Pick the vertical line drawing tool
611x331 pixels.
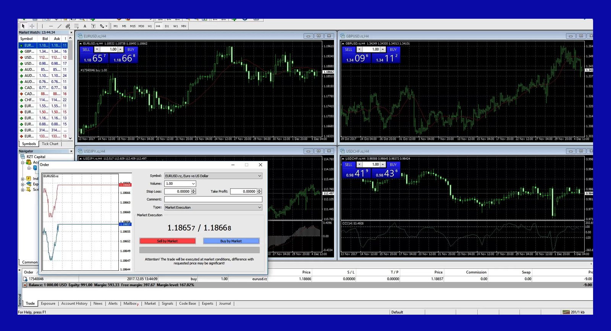pos(42,26)
